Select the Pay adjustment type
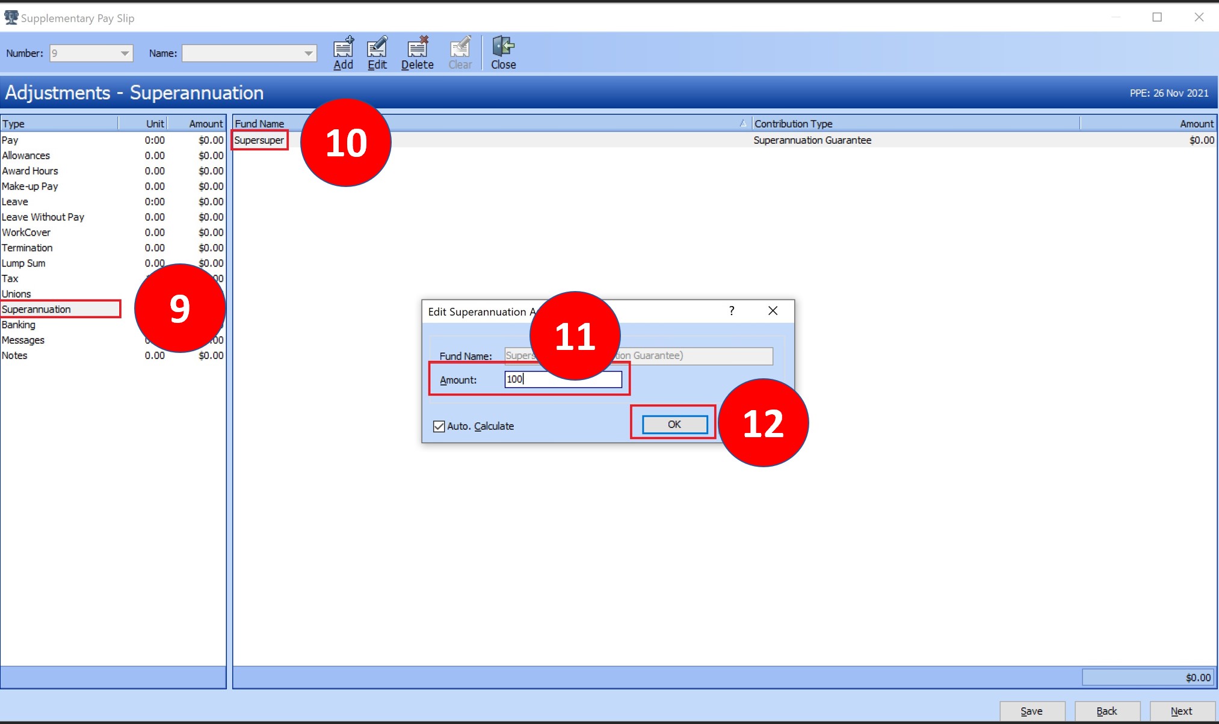 pyautogui.click(x=113, y=140)
